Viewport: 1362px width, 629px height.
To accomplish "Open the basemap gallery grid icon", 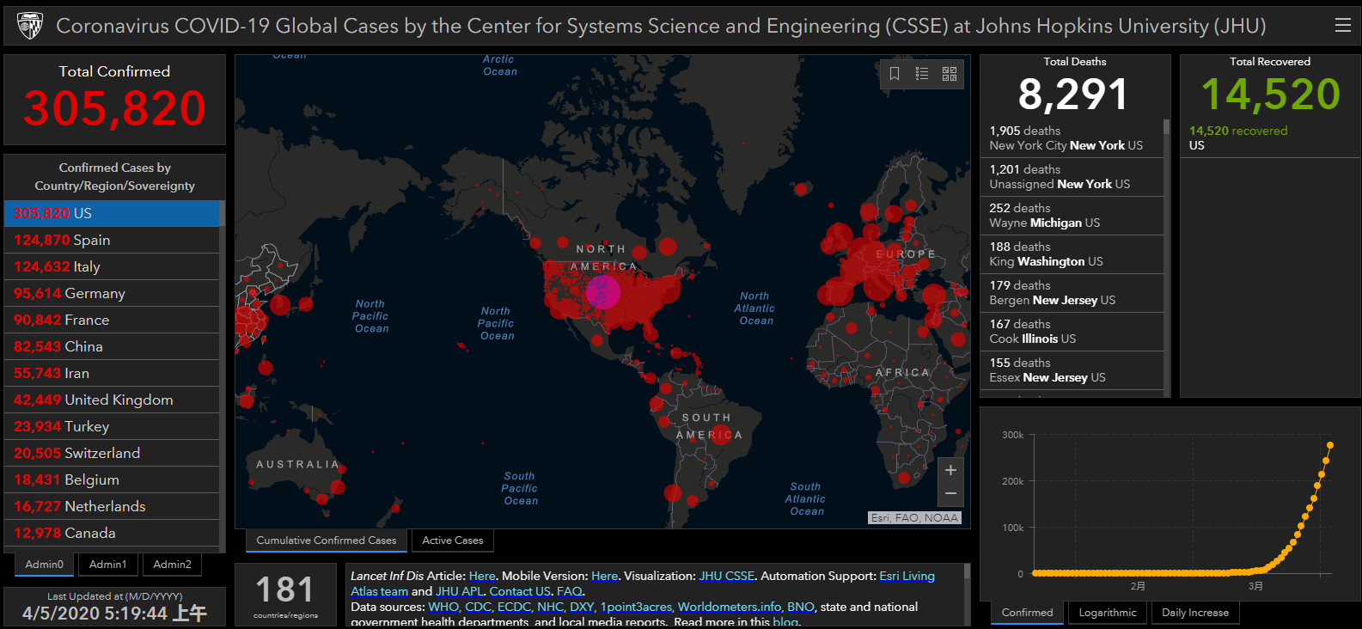I will (950, 74).
